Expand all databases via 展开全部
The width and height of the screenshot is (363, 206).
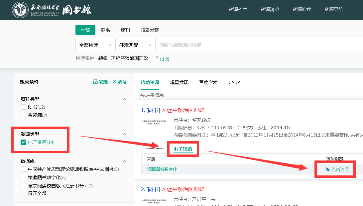pyautogui.click(x=37, y=193)
